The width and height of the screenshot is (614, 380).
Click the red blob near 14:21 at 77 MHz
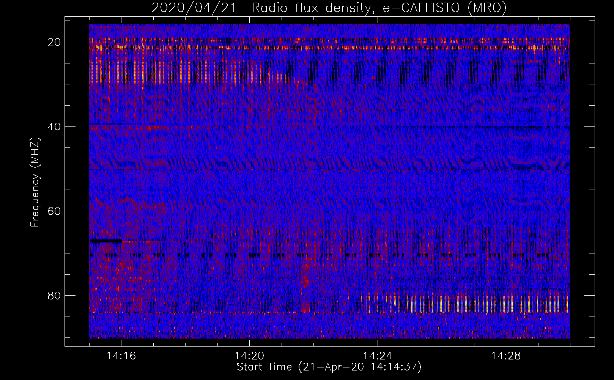coord(305,282)
